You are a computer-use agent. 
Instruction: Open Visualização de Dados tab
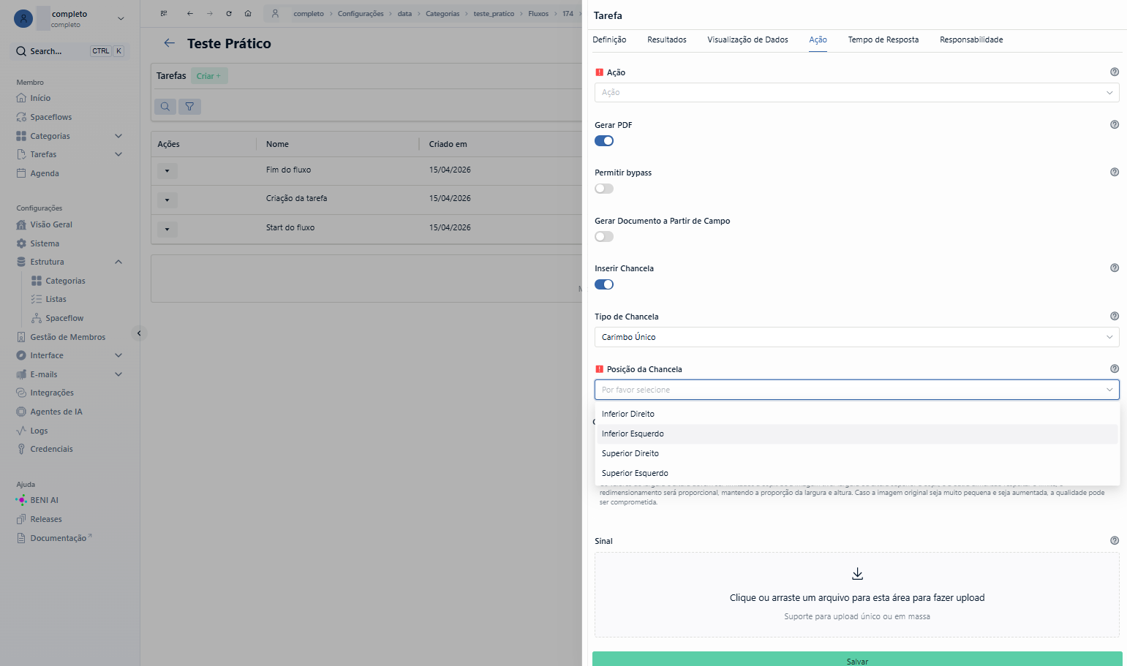click(747, 39)
